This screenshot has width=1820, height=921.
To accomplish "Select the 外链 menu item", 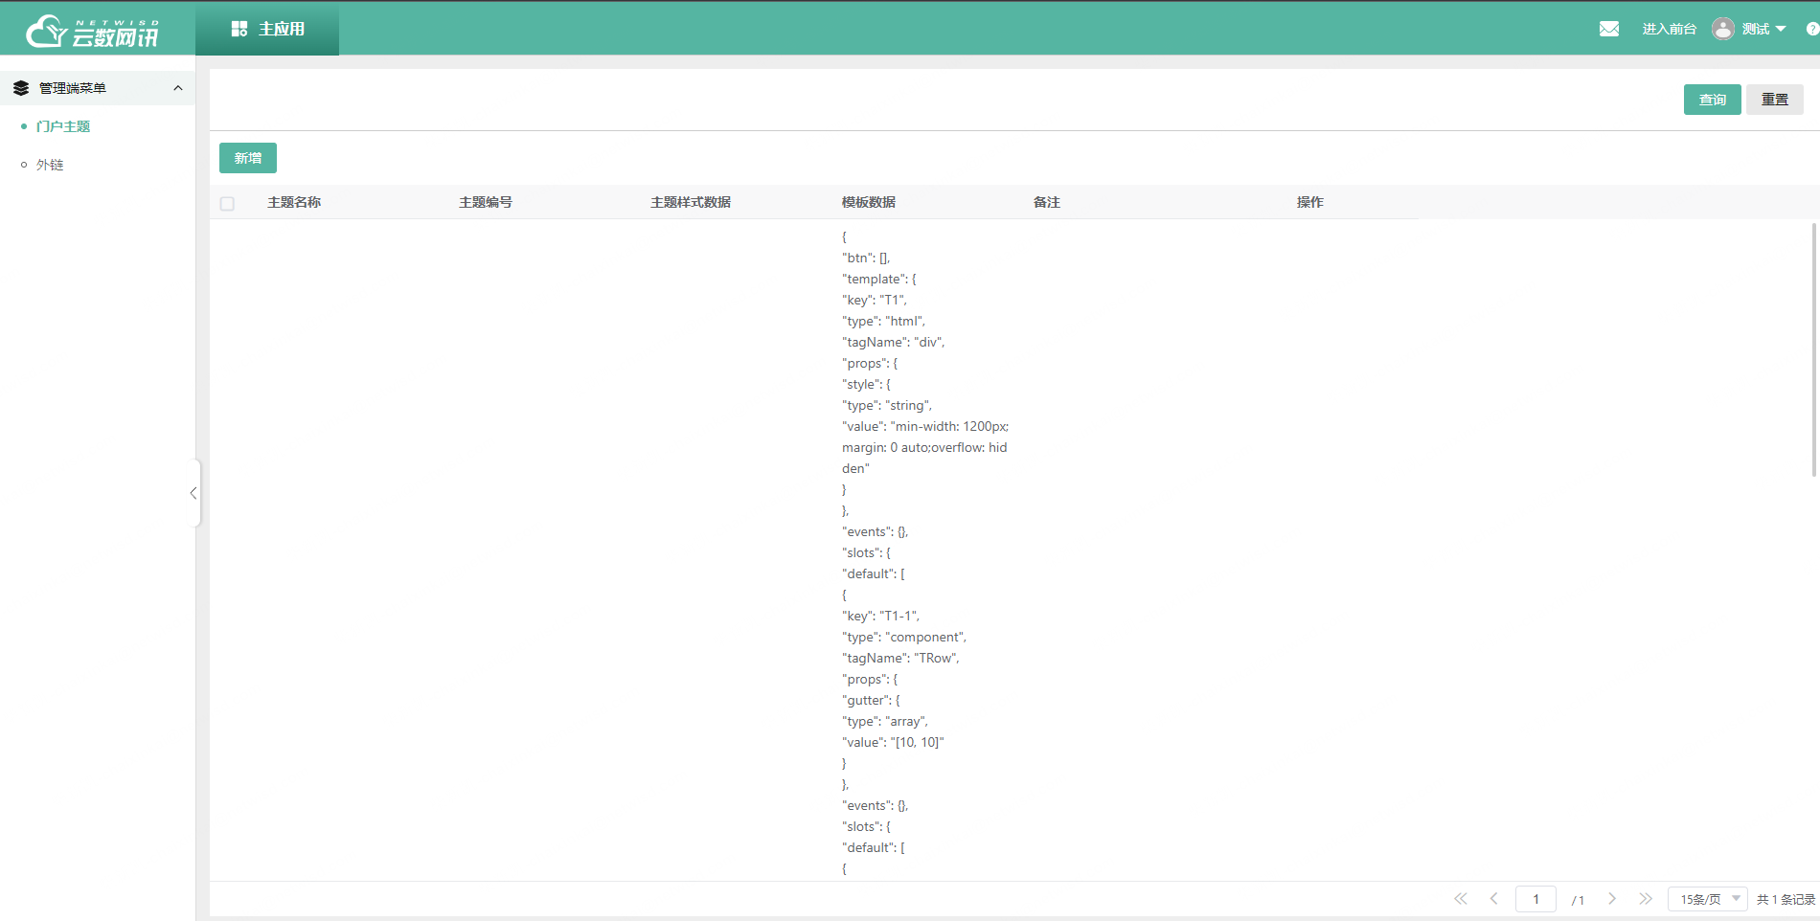I will (x=50, y=165).
